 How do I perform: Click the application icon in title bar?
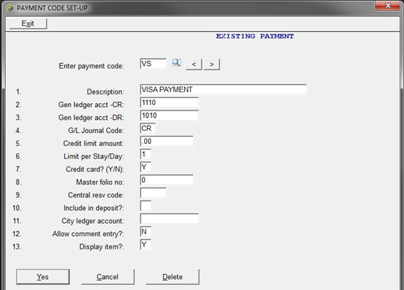9,8
